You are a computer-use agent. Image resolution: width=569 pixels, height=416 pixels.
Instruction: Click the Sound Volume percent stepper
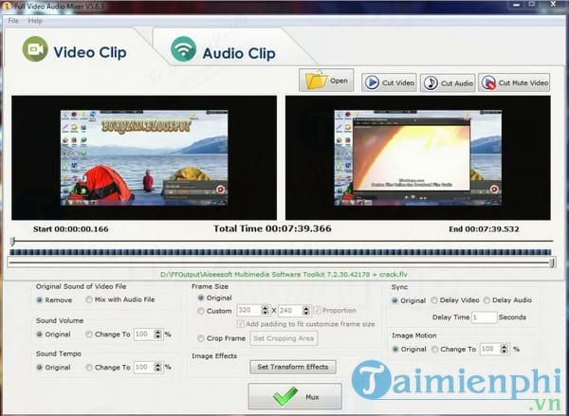click(157, 335)
